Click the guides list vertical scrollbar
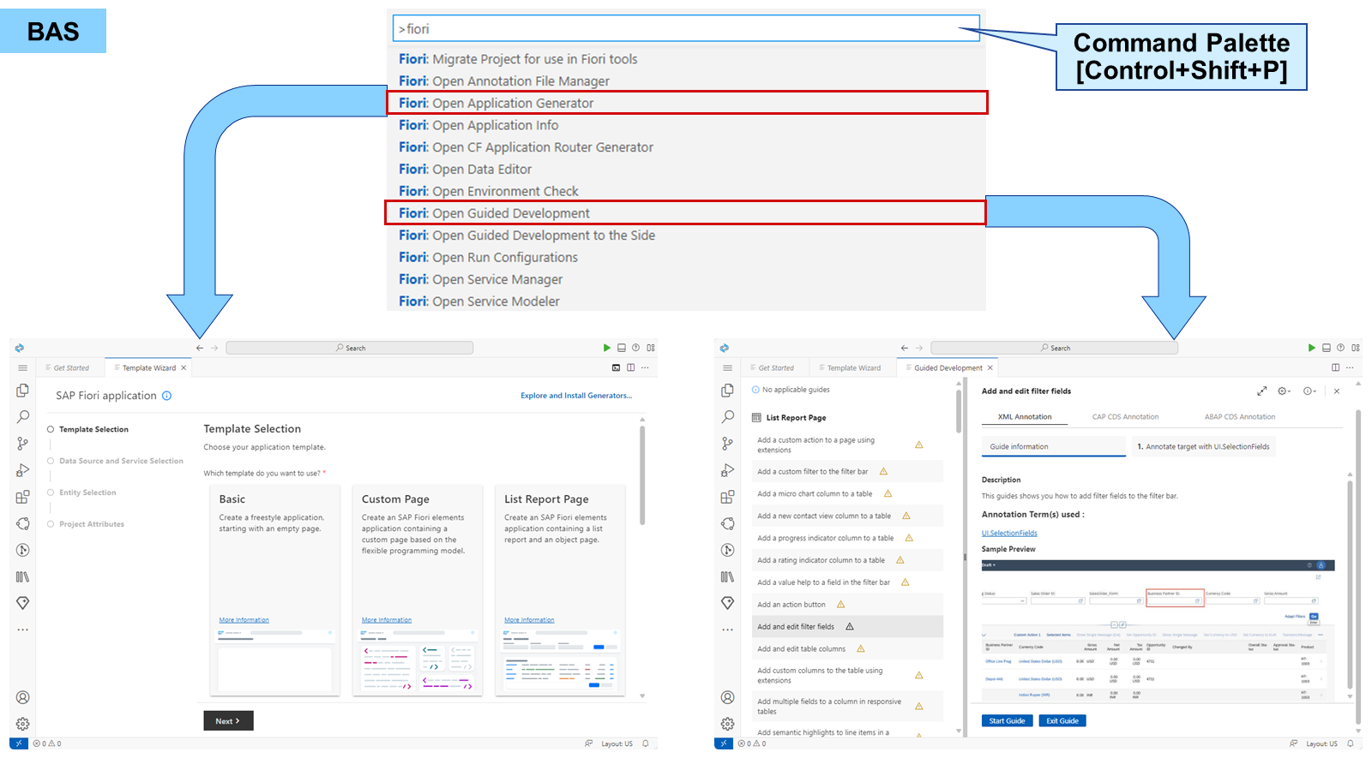 (x=959, y=411)
